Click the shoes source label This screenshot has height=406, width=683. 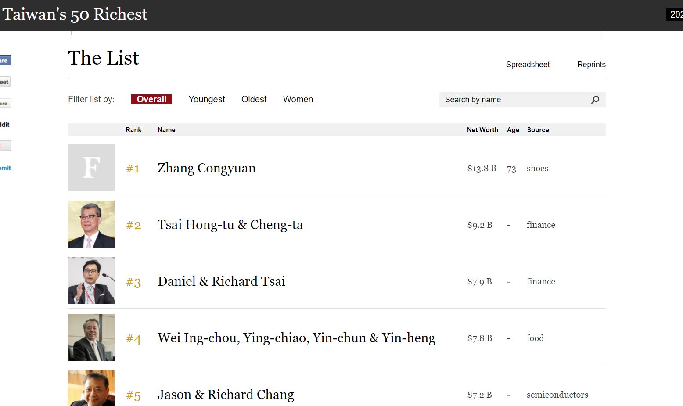(537, 169)
